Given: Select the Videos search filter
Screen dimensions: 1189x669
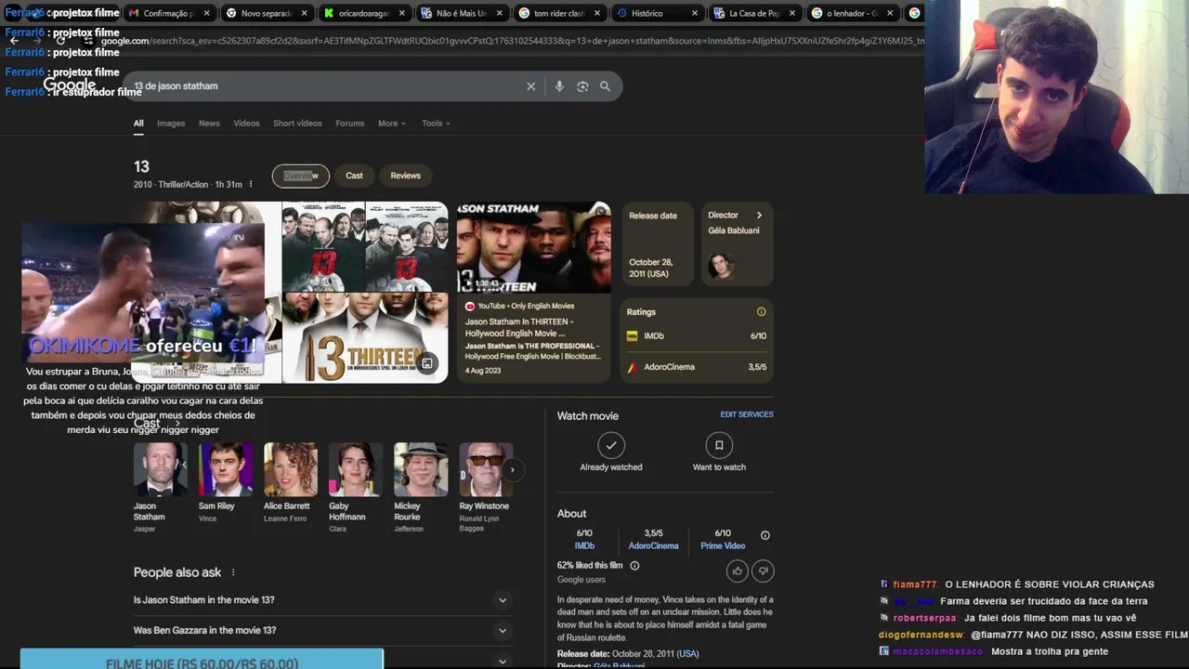Looking at the screenshot, I should point(246,124).
